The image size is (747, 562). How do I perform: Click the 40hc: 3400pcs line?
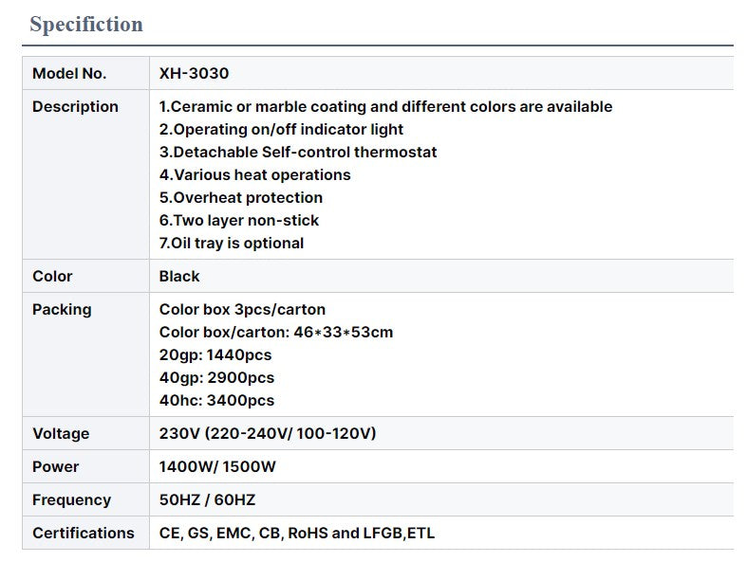click(216, 401)
